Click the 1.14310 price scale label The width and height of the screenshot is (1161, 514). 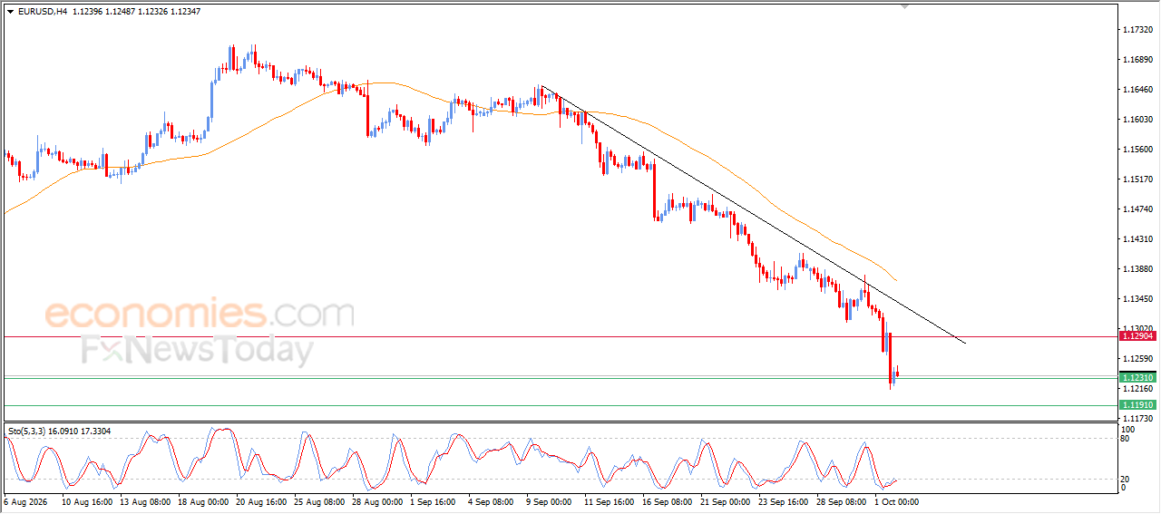[x=1137, y=239]
